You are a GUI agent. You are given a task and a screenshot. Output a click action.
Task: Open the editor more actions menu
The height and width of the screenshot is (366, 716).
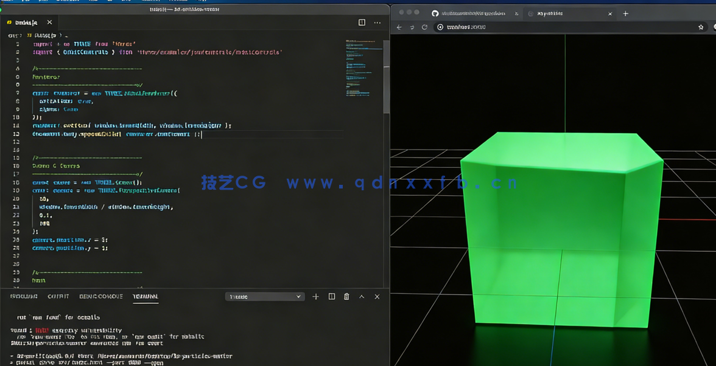(x=377, y=22)
